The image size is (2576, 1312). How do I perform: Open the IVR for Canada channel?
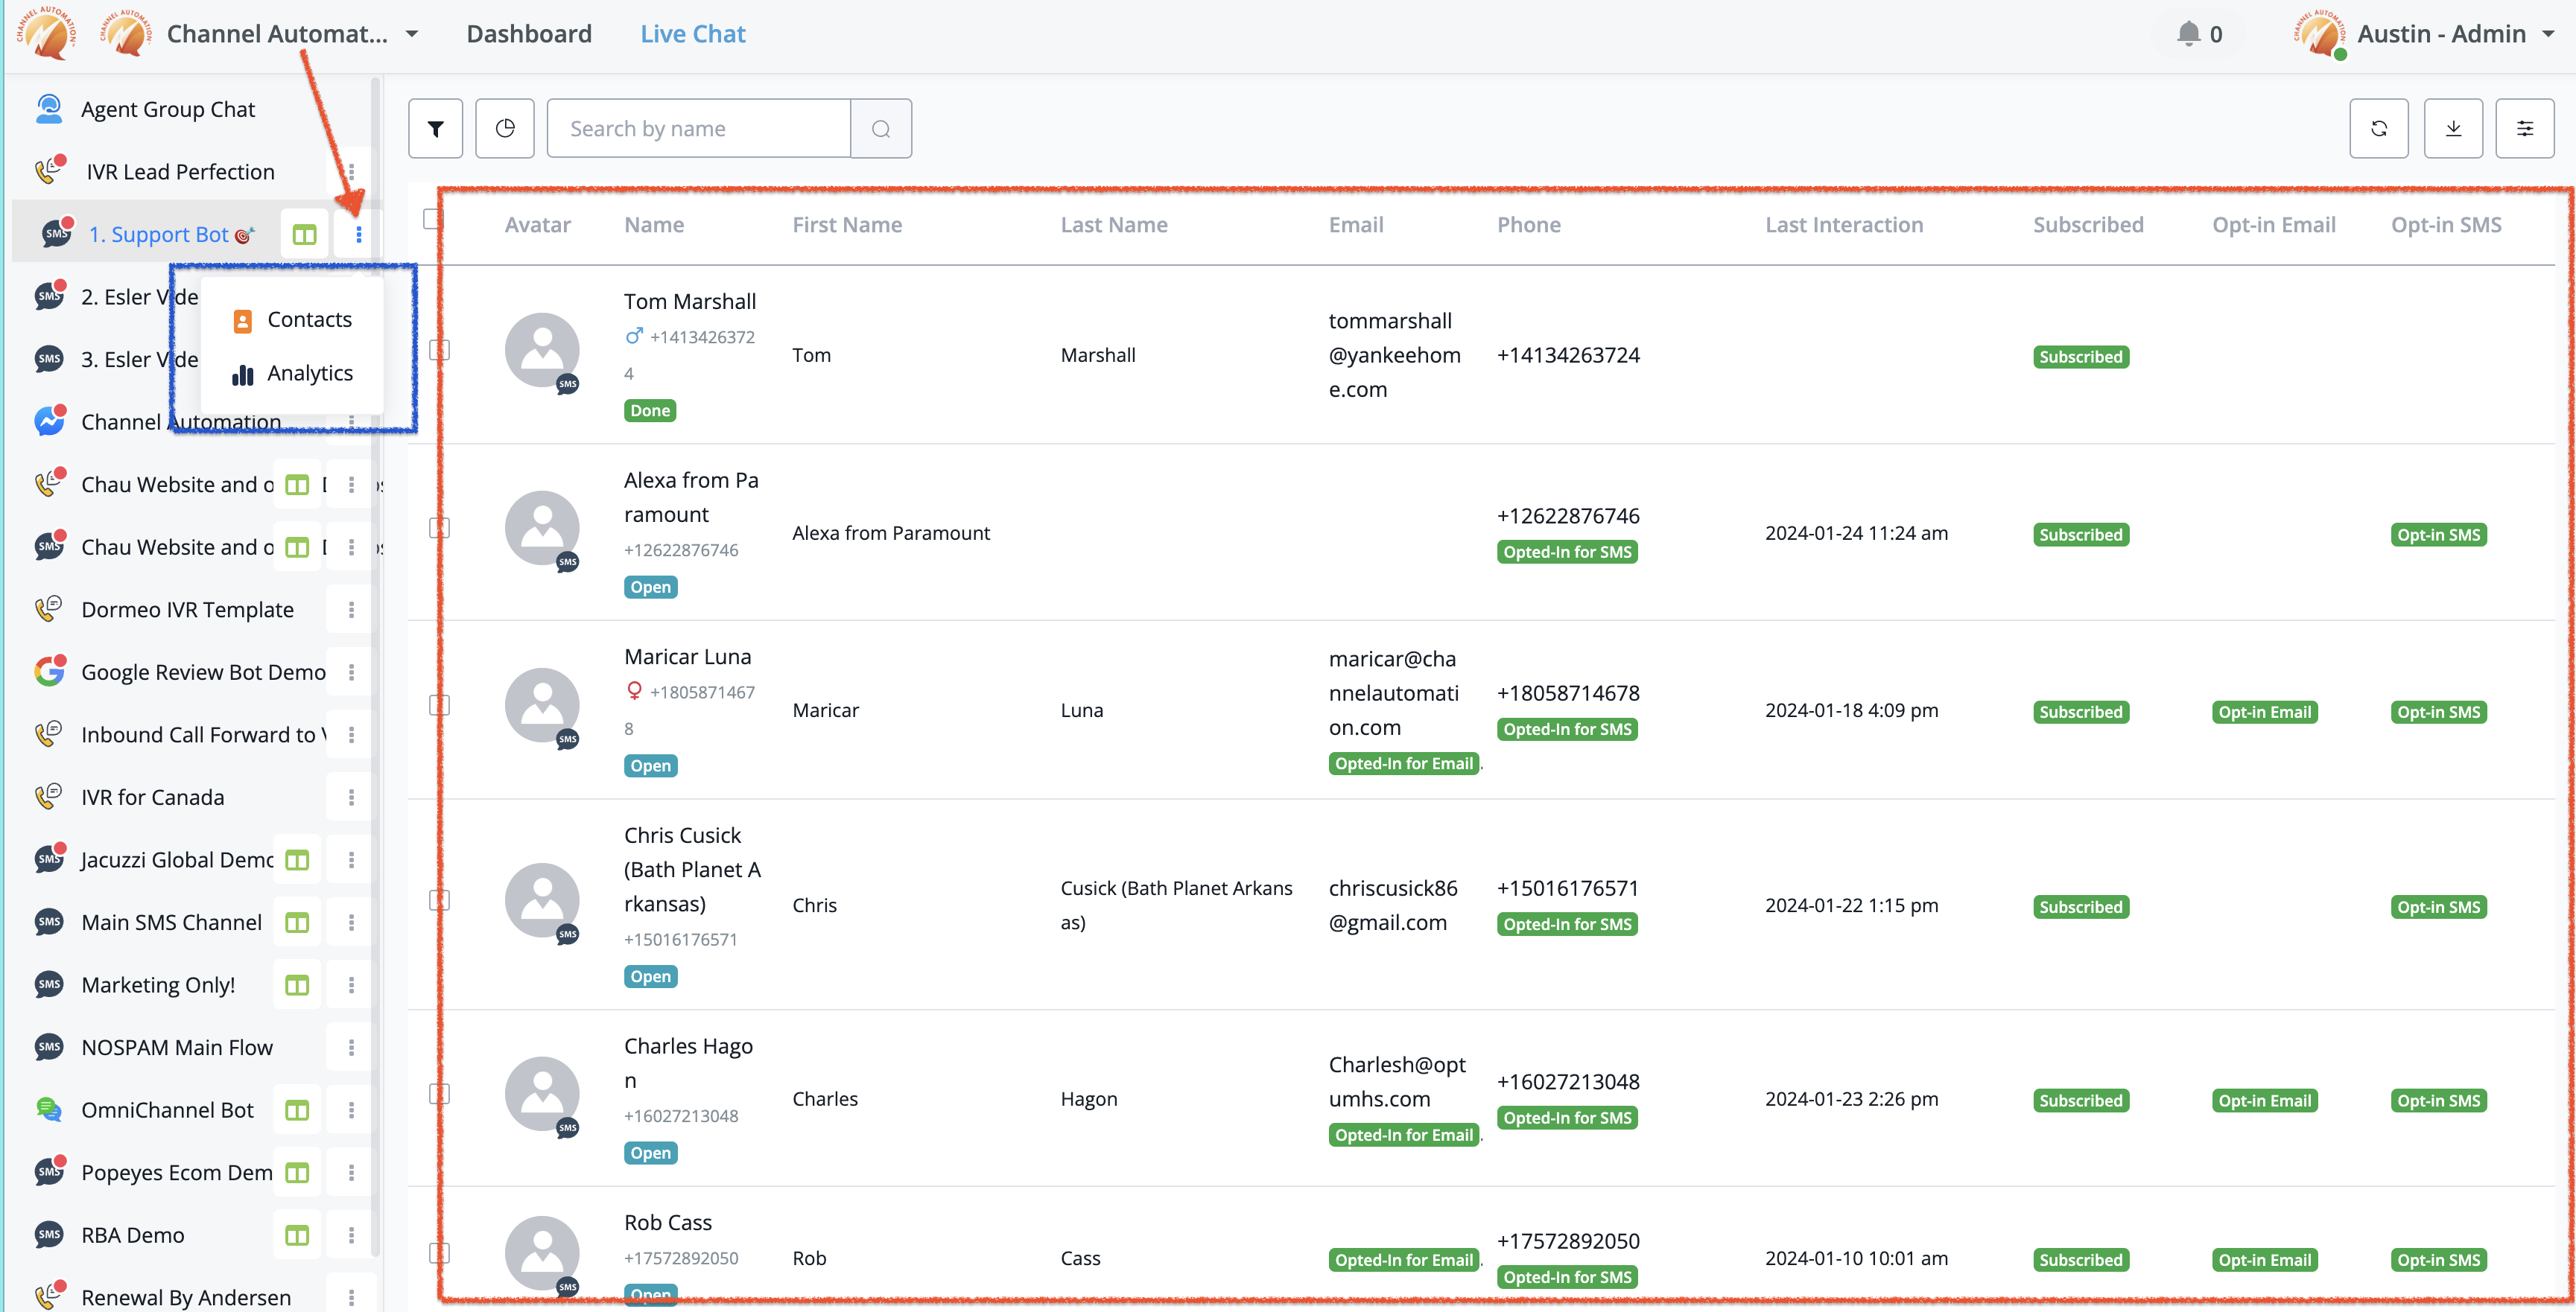click(x=152, y=797)
